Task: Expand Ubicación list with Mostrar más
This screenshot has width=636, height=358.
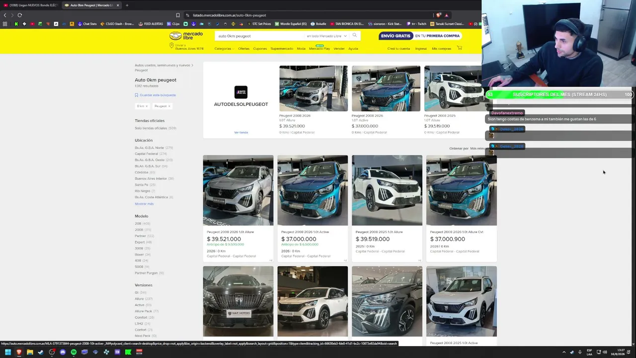Action: pyautogui.click(x=144, y=204)
